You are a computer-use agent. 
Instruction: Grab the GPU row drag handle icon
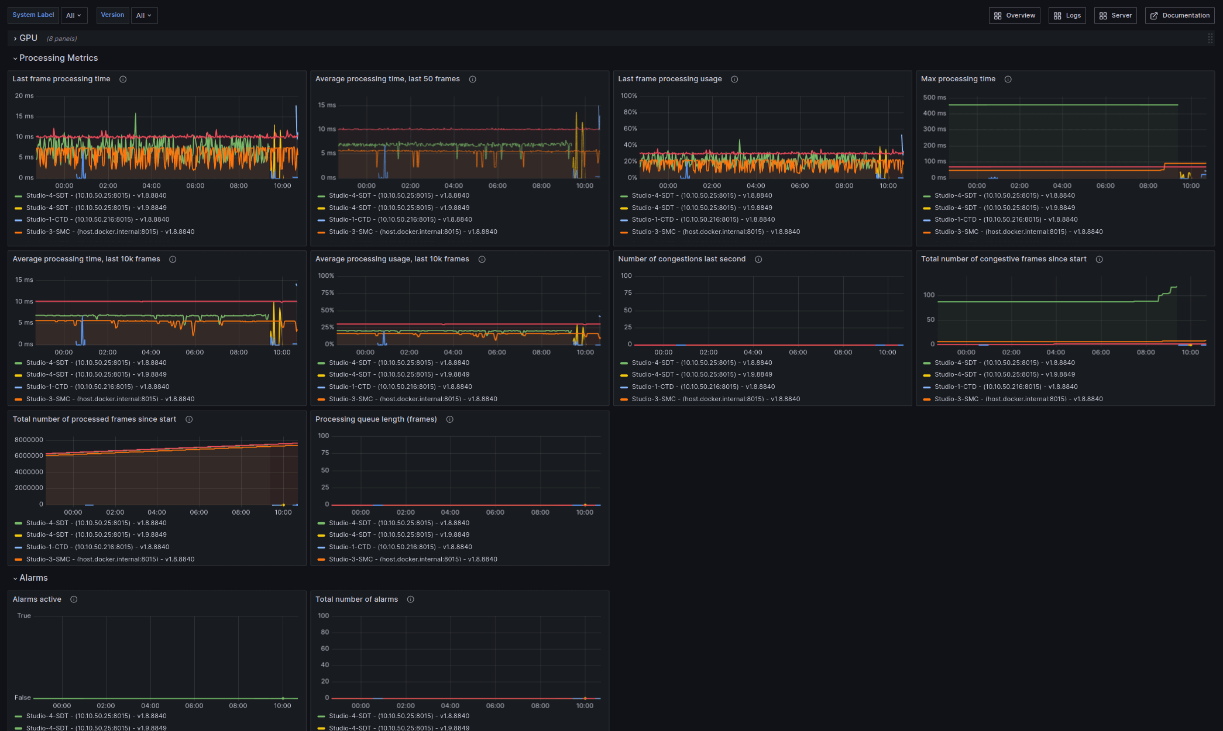point(1210,39)
